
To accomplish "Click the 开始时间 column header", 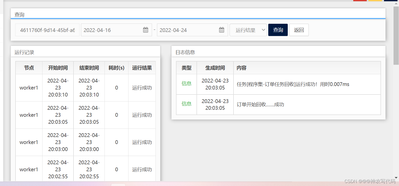I will 58,68.
